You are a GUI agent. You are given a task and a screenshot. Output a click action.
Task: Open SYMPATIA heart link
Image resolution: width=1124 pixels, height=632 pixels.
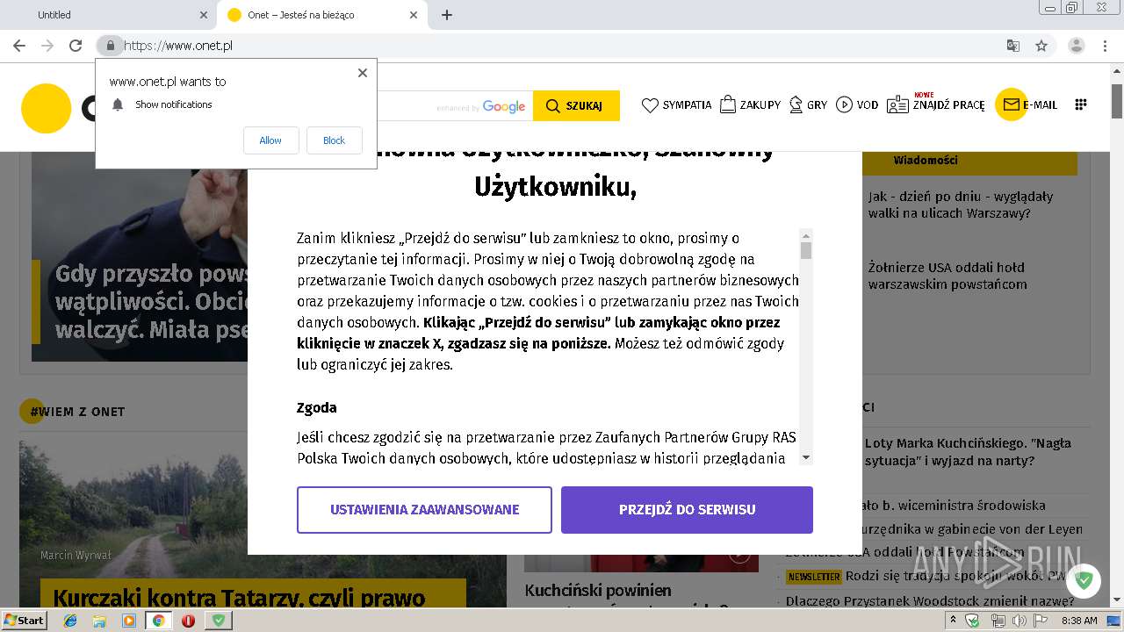click(676, 105)
